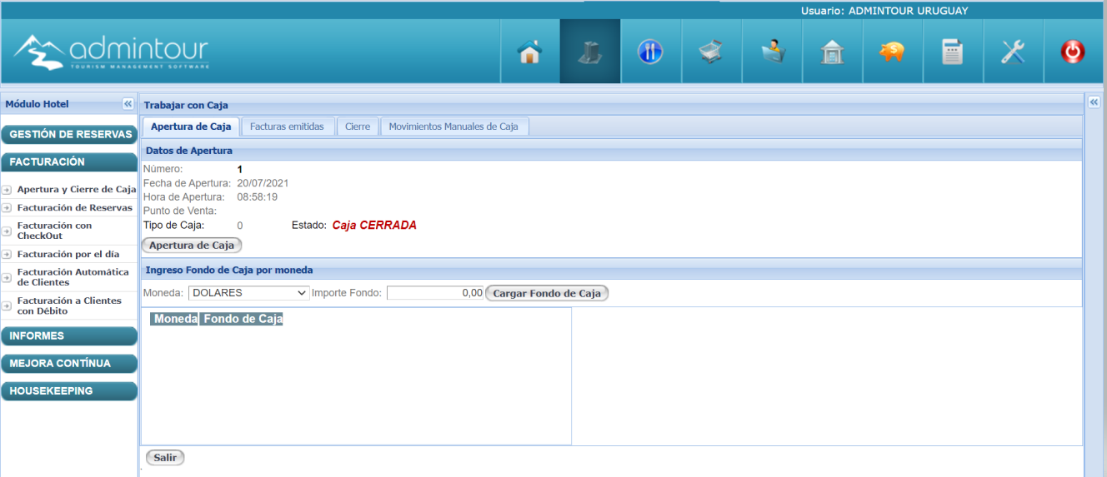Click arrow icon beside Facturación por el día
This screenshot has width=1107, height=477.
point(6,255)
